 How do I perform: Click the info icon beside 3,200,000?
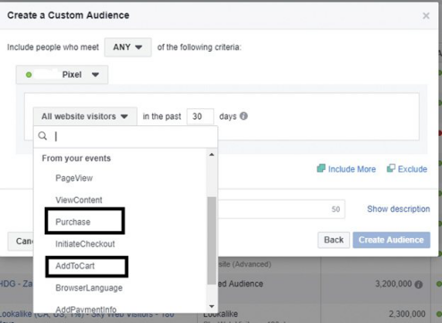tap(419, 285)
